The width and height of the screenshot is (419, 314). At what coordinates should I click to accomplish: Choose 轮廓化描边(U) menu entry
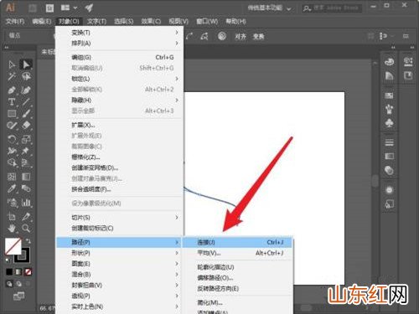(237, 267)
